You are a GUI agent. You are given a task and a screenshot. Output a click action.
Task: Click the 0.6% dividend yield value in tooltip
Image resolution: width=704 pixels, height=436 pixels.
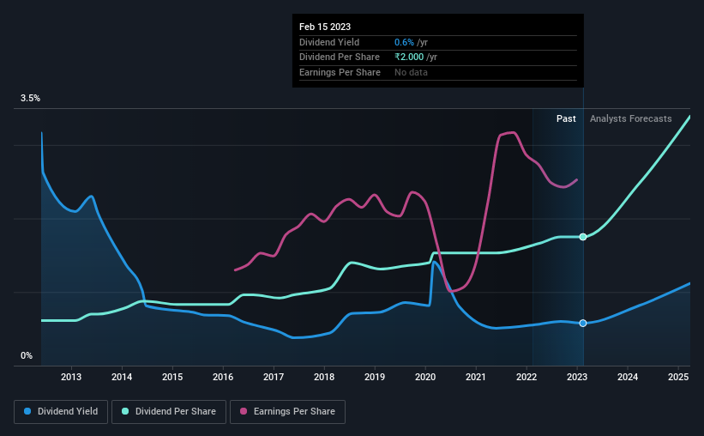click(404, 42)
